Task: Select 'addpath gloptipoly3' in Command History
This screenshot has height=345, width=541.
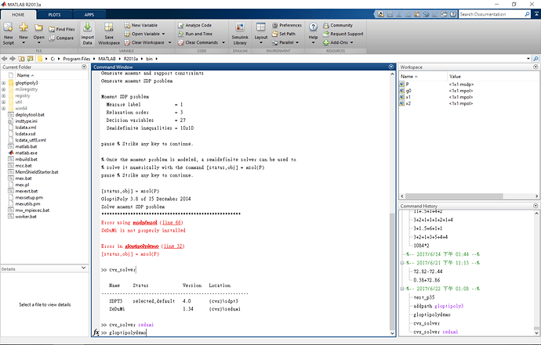Action: [438, 306]
